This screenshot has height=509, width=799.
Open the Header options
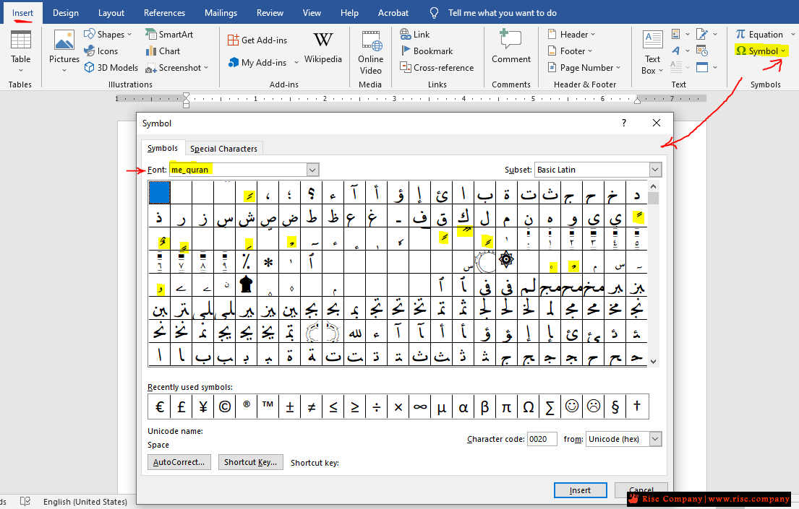(x=571, y=34)
